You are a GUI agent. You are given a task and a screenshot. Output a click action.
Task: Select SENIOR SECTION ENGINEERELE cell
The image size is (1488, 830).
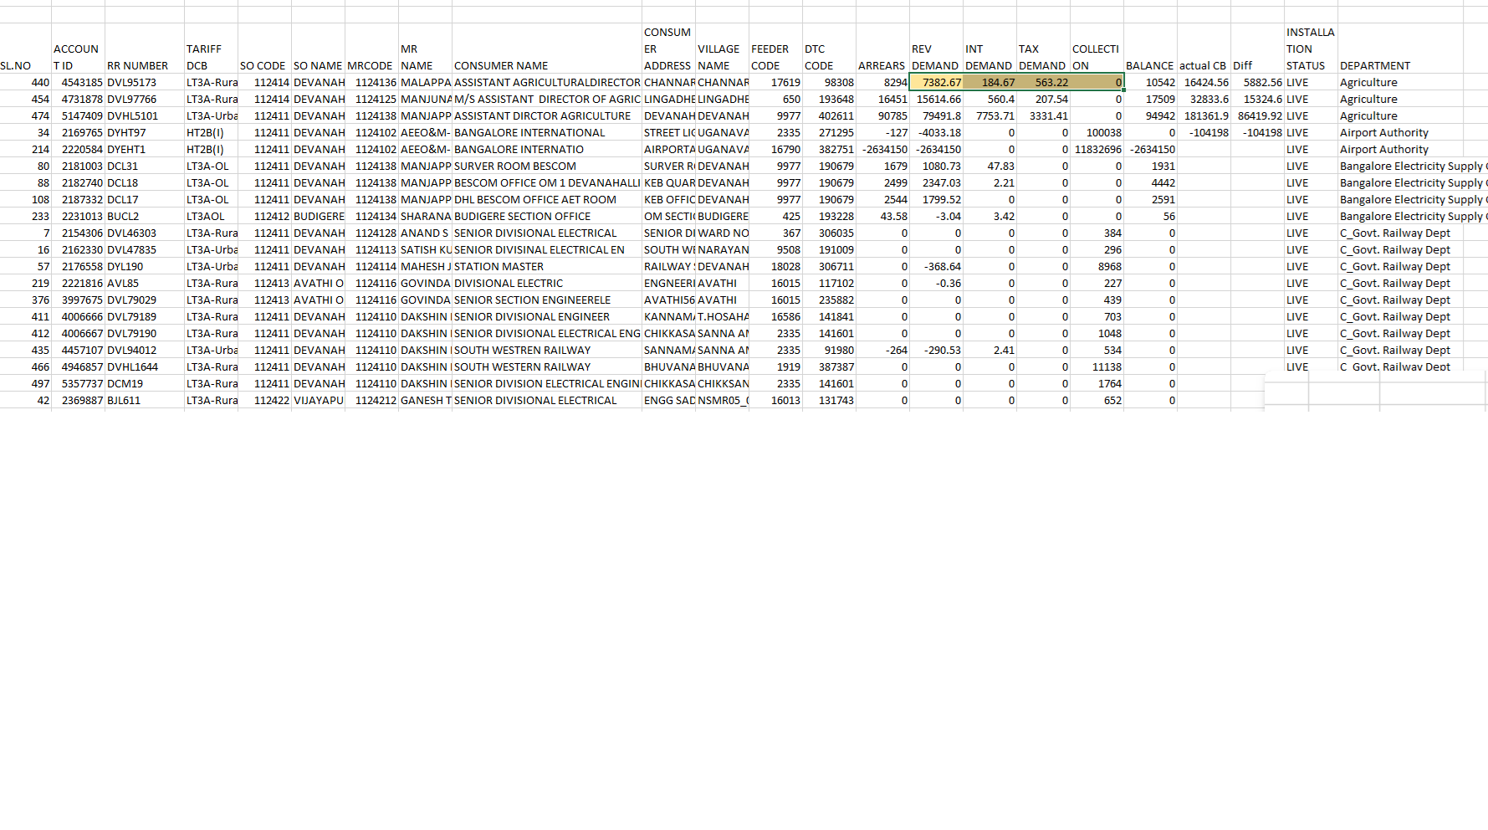point(547,300)
